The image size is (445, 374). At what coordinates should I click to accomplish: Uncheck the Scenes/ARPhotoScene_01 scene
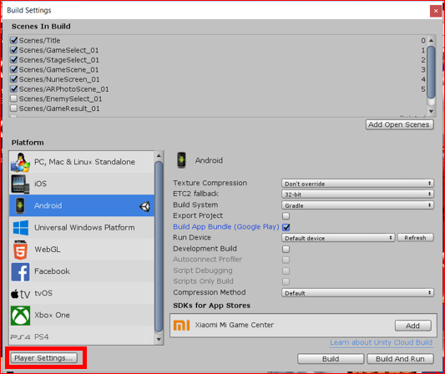point(14,89)
